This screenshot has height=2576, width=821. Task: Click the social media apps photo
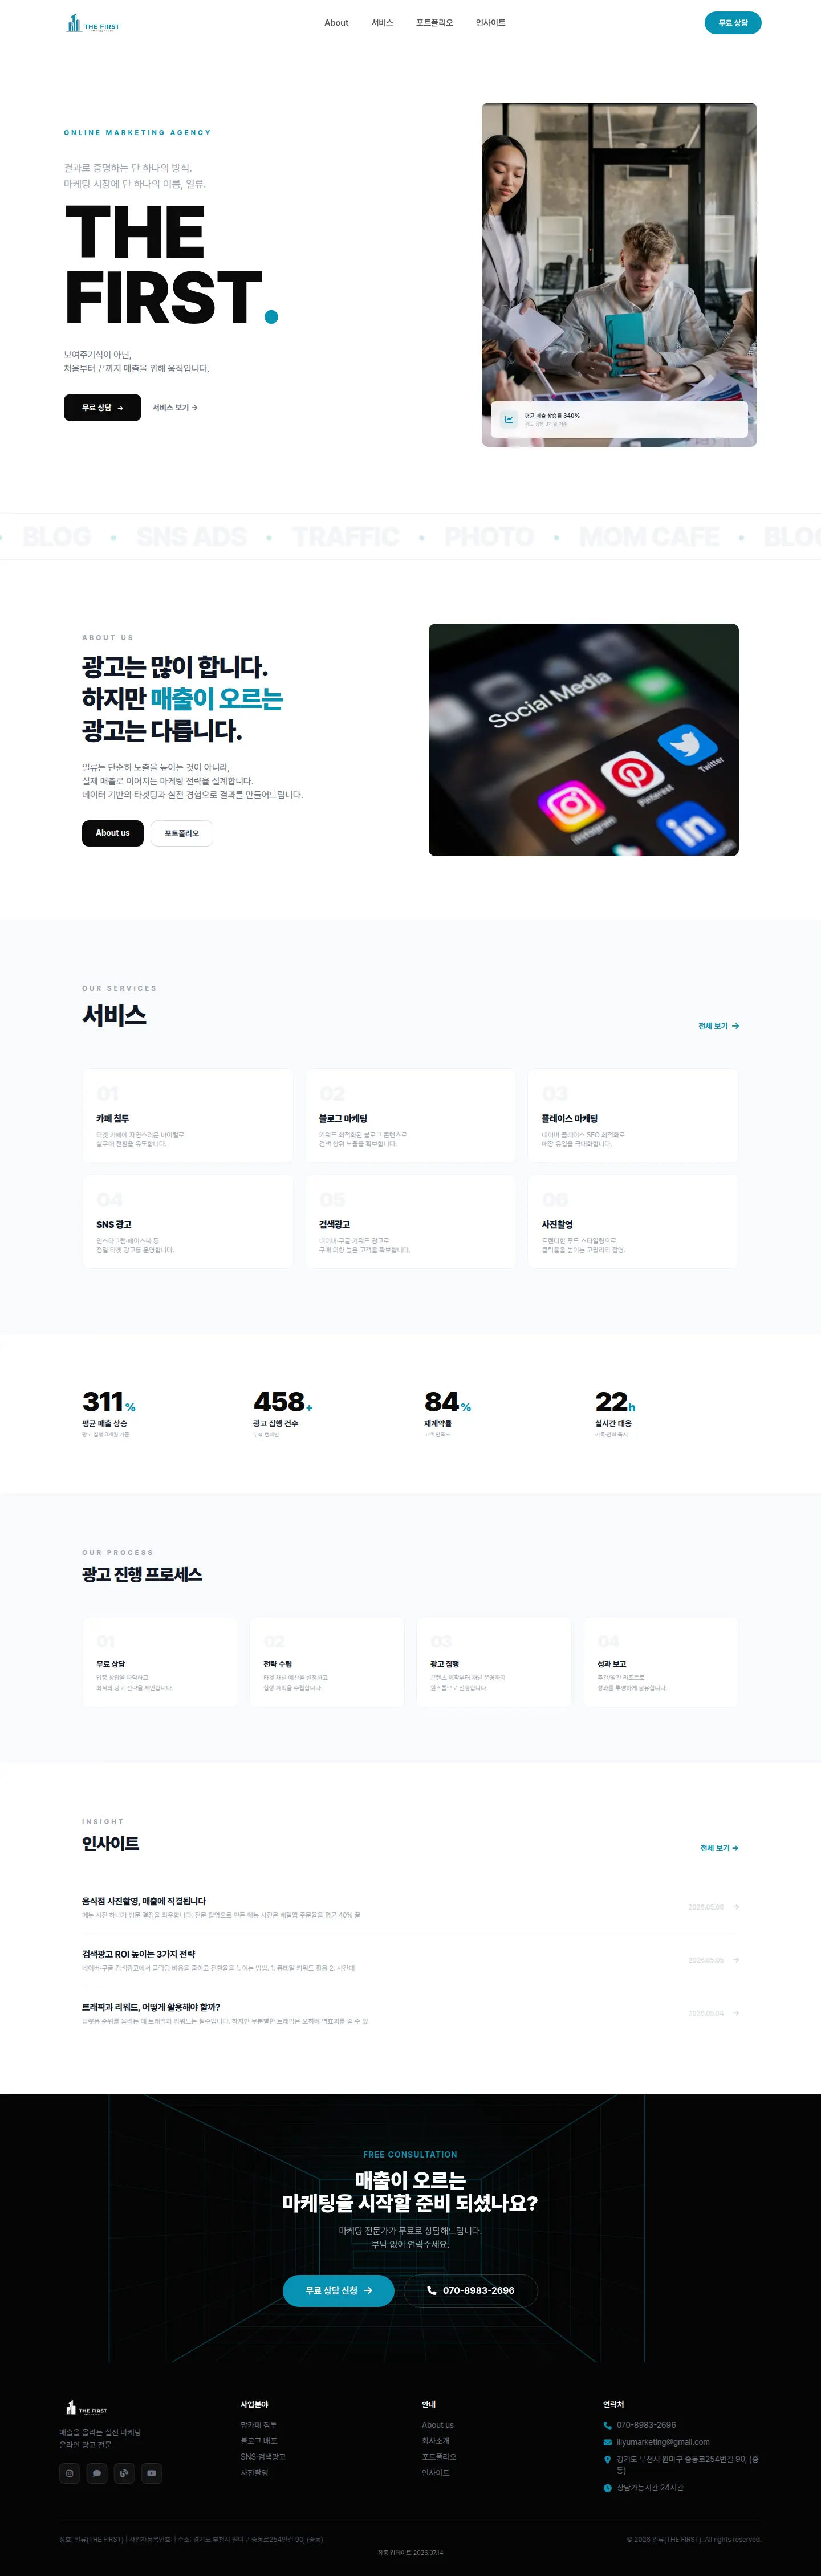[x=584, y=740]
